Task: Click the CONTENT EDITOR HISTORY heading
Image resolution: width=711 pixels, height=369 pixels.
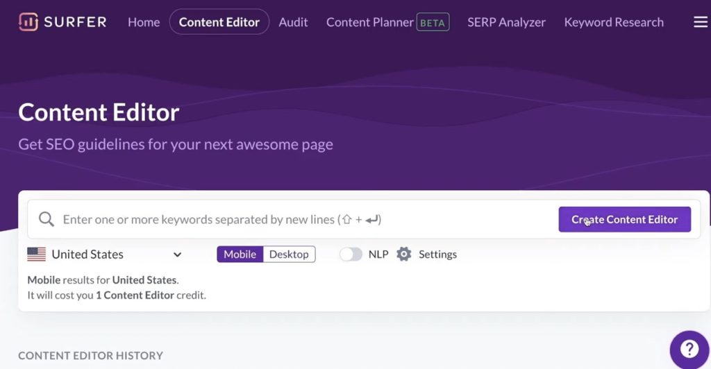Action: click(91, 355)
